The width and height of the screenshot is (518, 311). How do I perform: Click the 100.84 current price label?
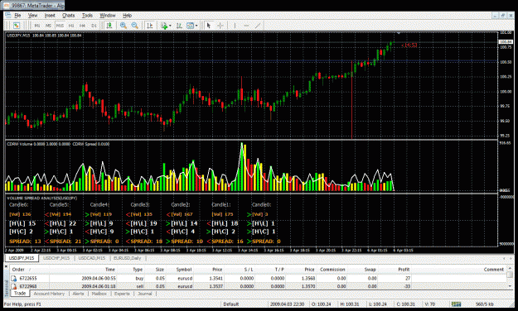coord(506,42)
